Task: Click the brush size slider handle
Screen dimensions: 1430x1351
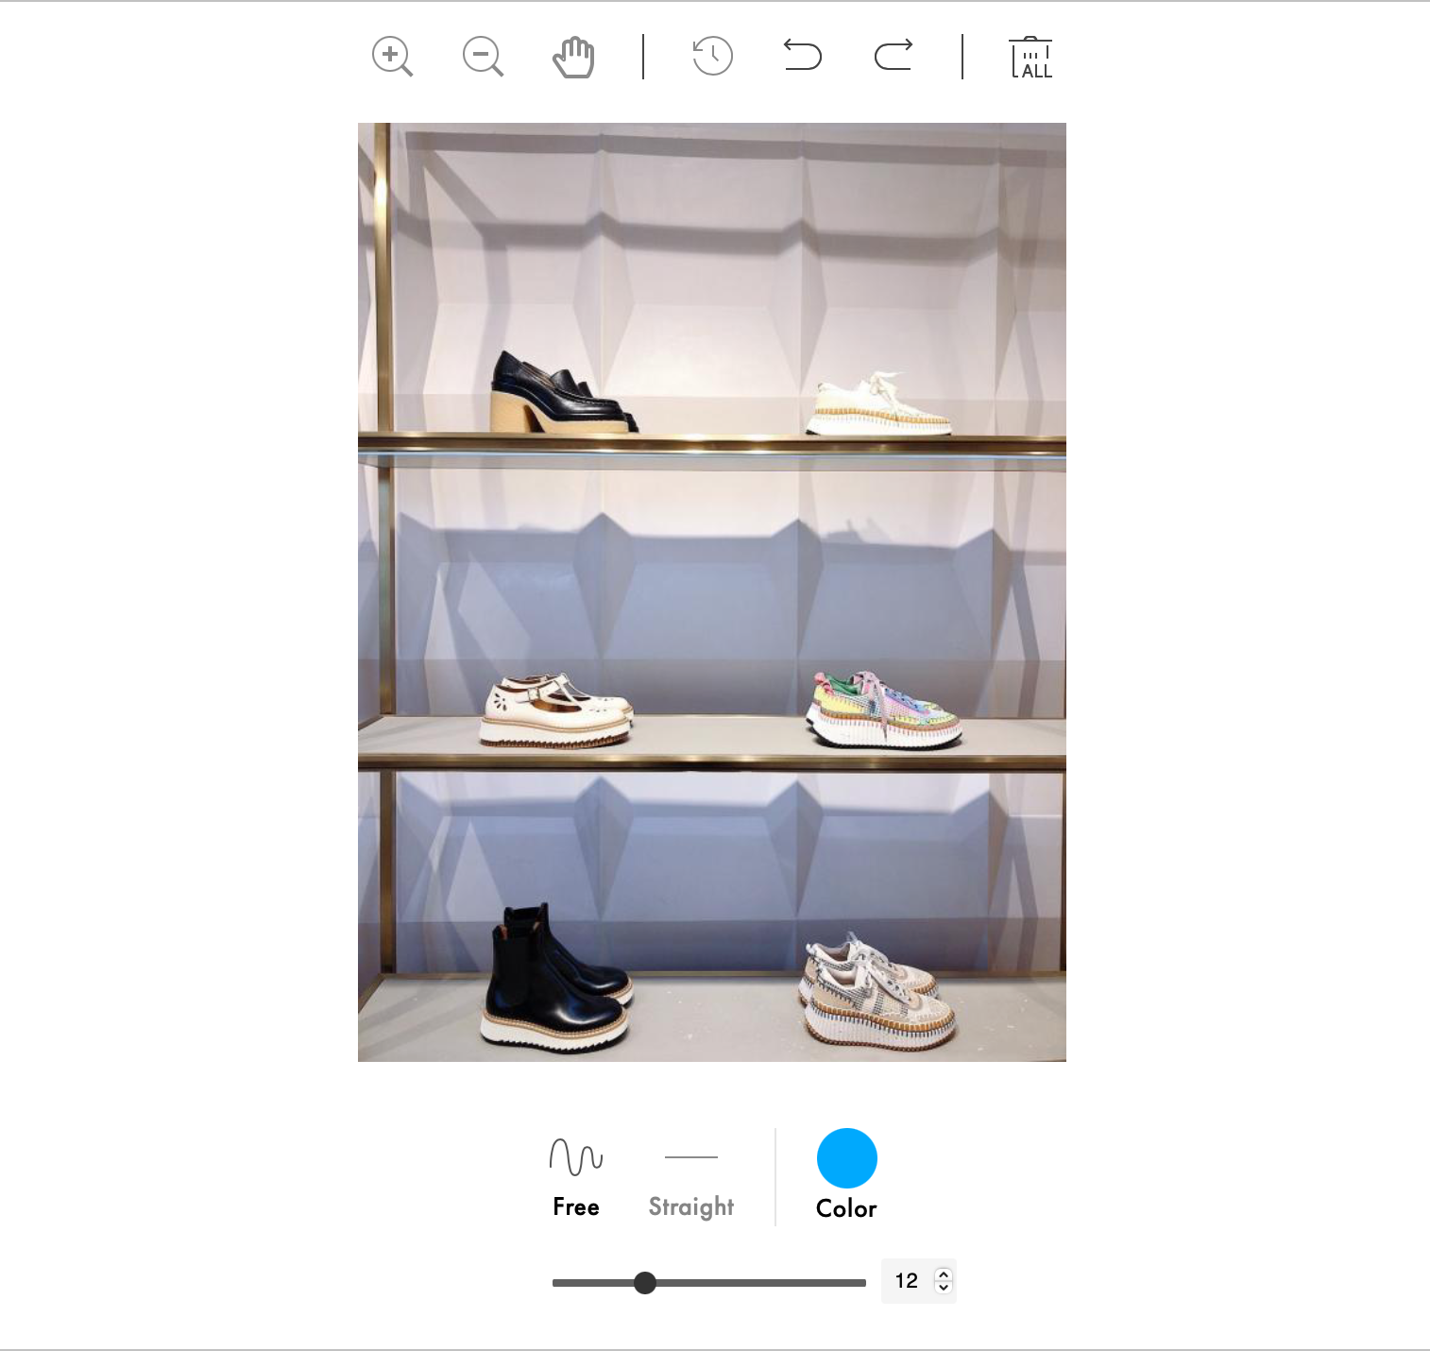Action: pos(645,1282)
